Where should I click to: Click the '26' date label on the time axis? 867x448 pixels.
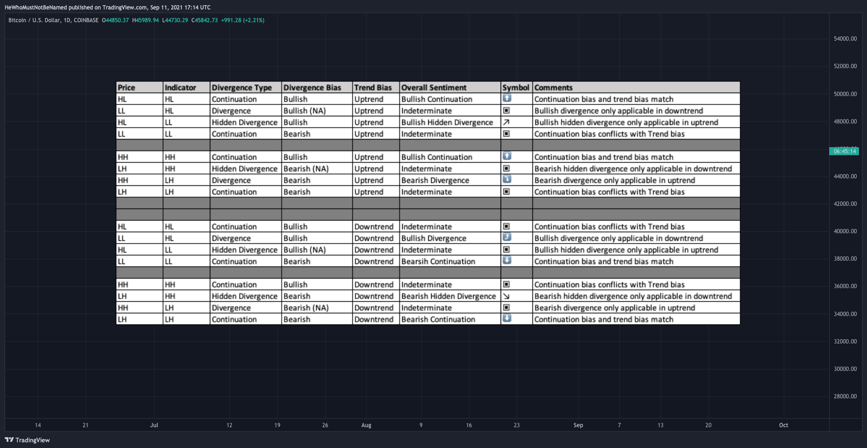pyautogui.click(x=325, y=425)
